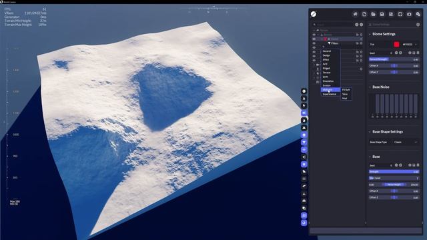Click the arch icon in vertical toolbar
This screenshot has height=240, width=427.
[x=304, y=201]
